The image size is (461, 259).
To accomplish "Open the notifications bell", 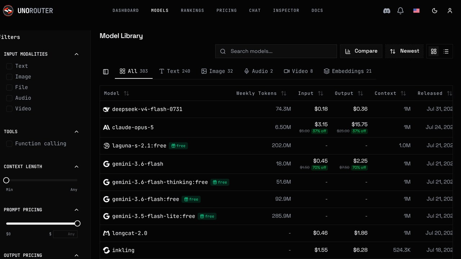I will click(x=400, y=11).
